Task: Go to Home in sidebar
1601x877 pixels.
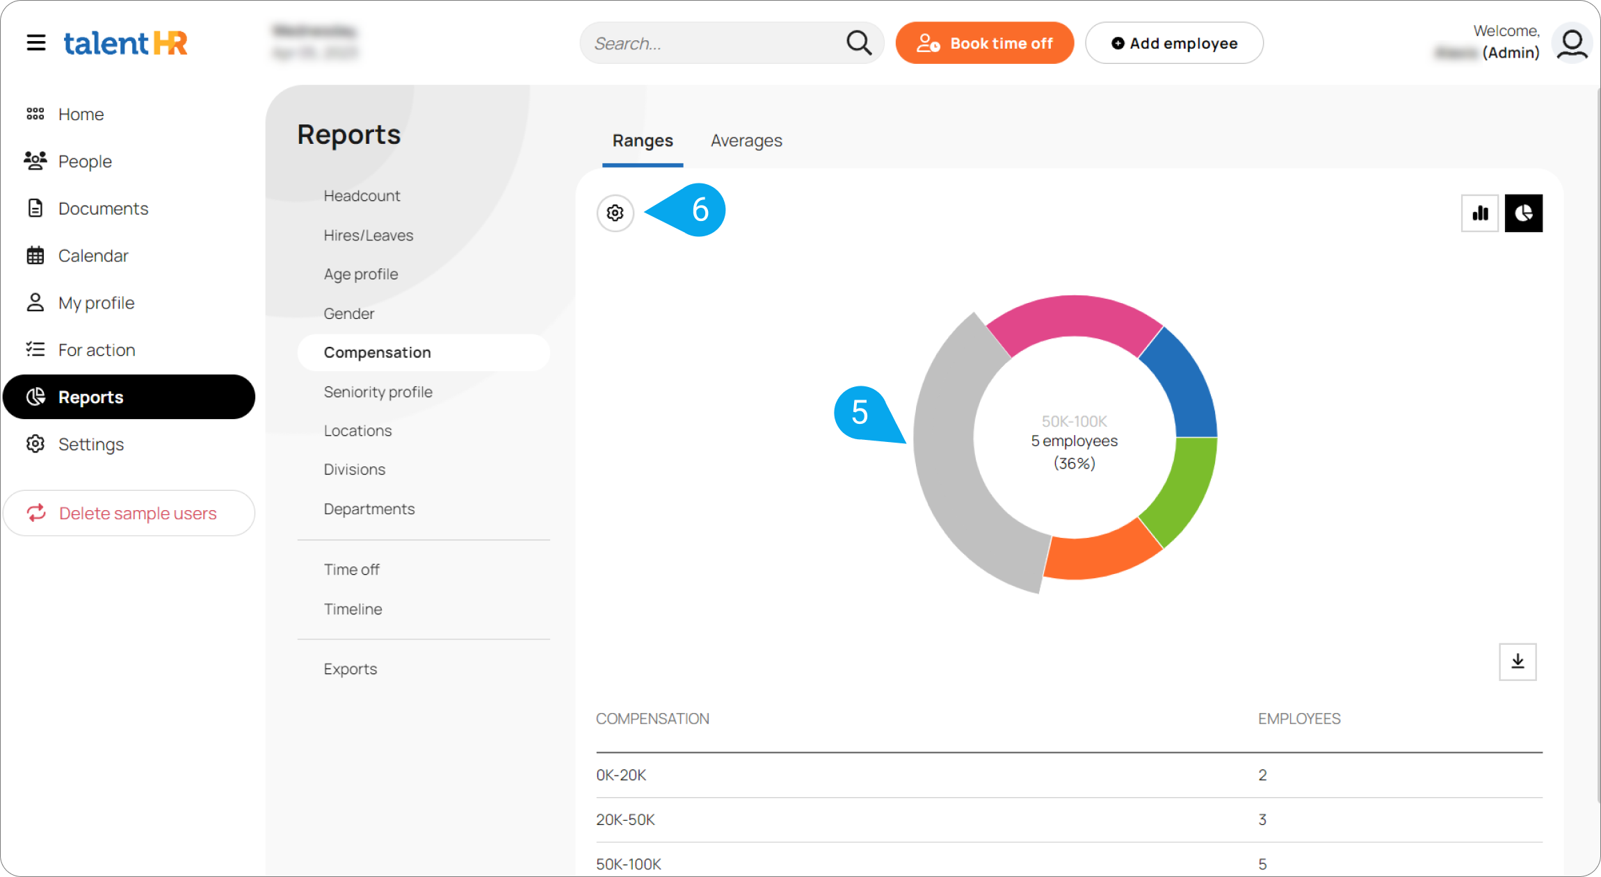Action: pos(65,114)
